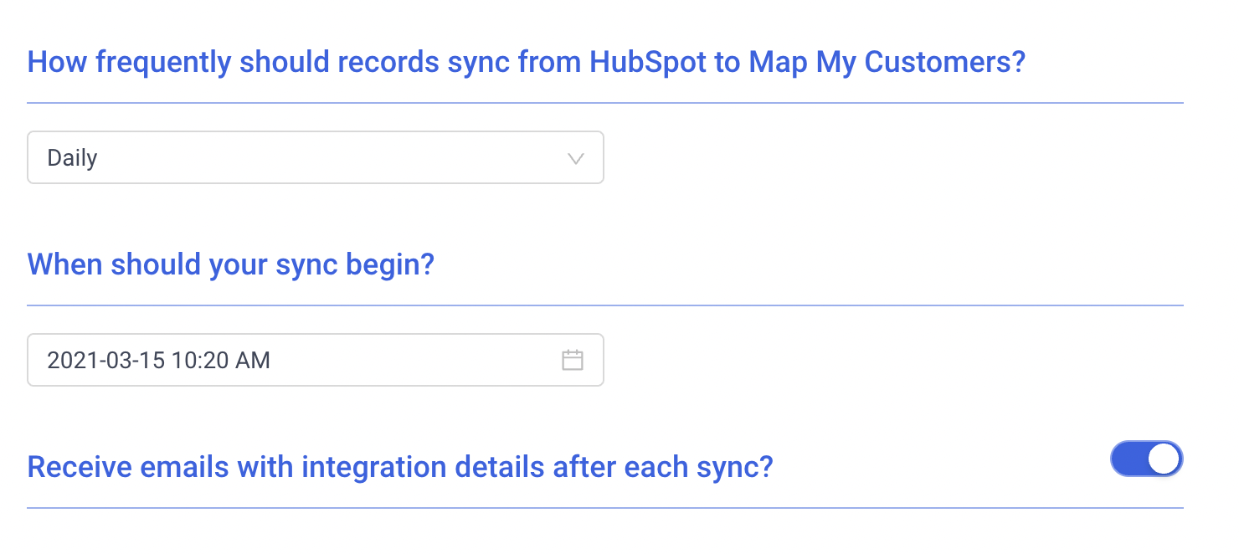Image resolution: width=1239 pixels, height=554 pixels.
Task: Disable emails after each sync toggle
Action: 1146,459
